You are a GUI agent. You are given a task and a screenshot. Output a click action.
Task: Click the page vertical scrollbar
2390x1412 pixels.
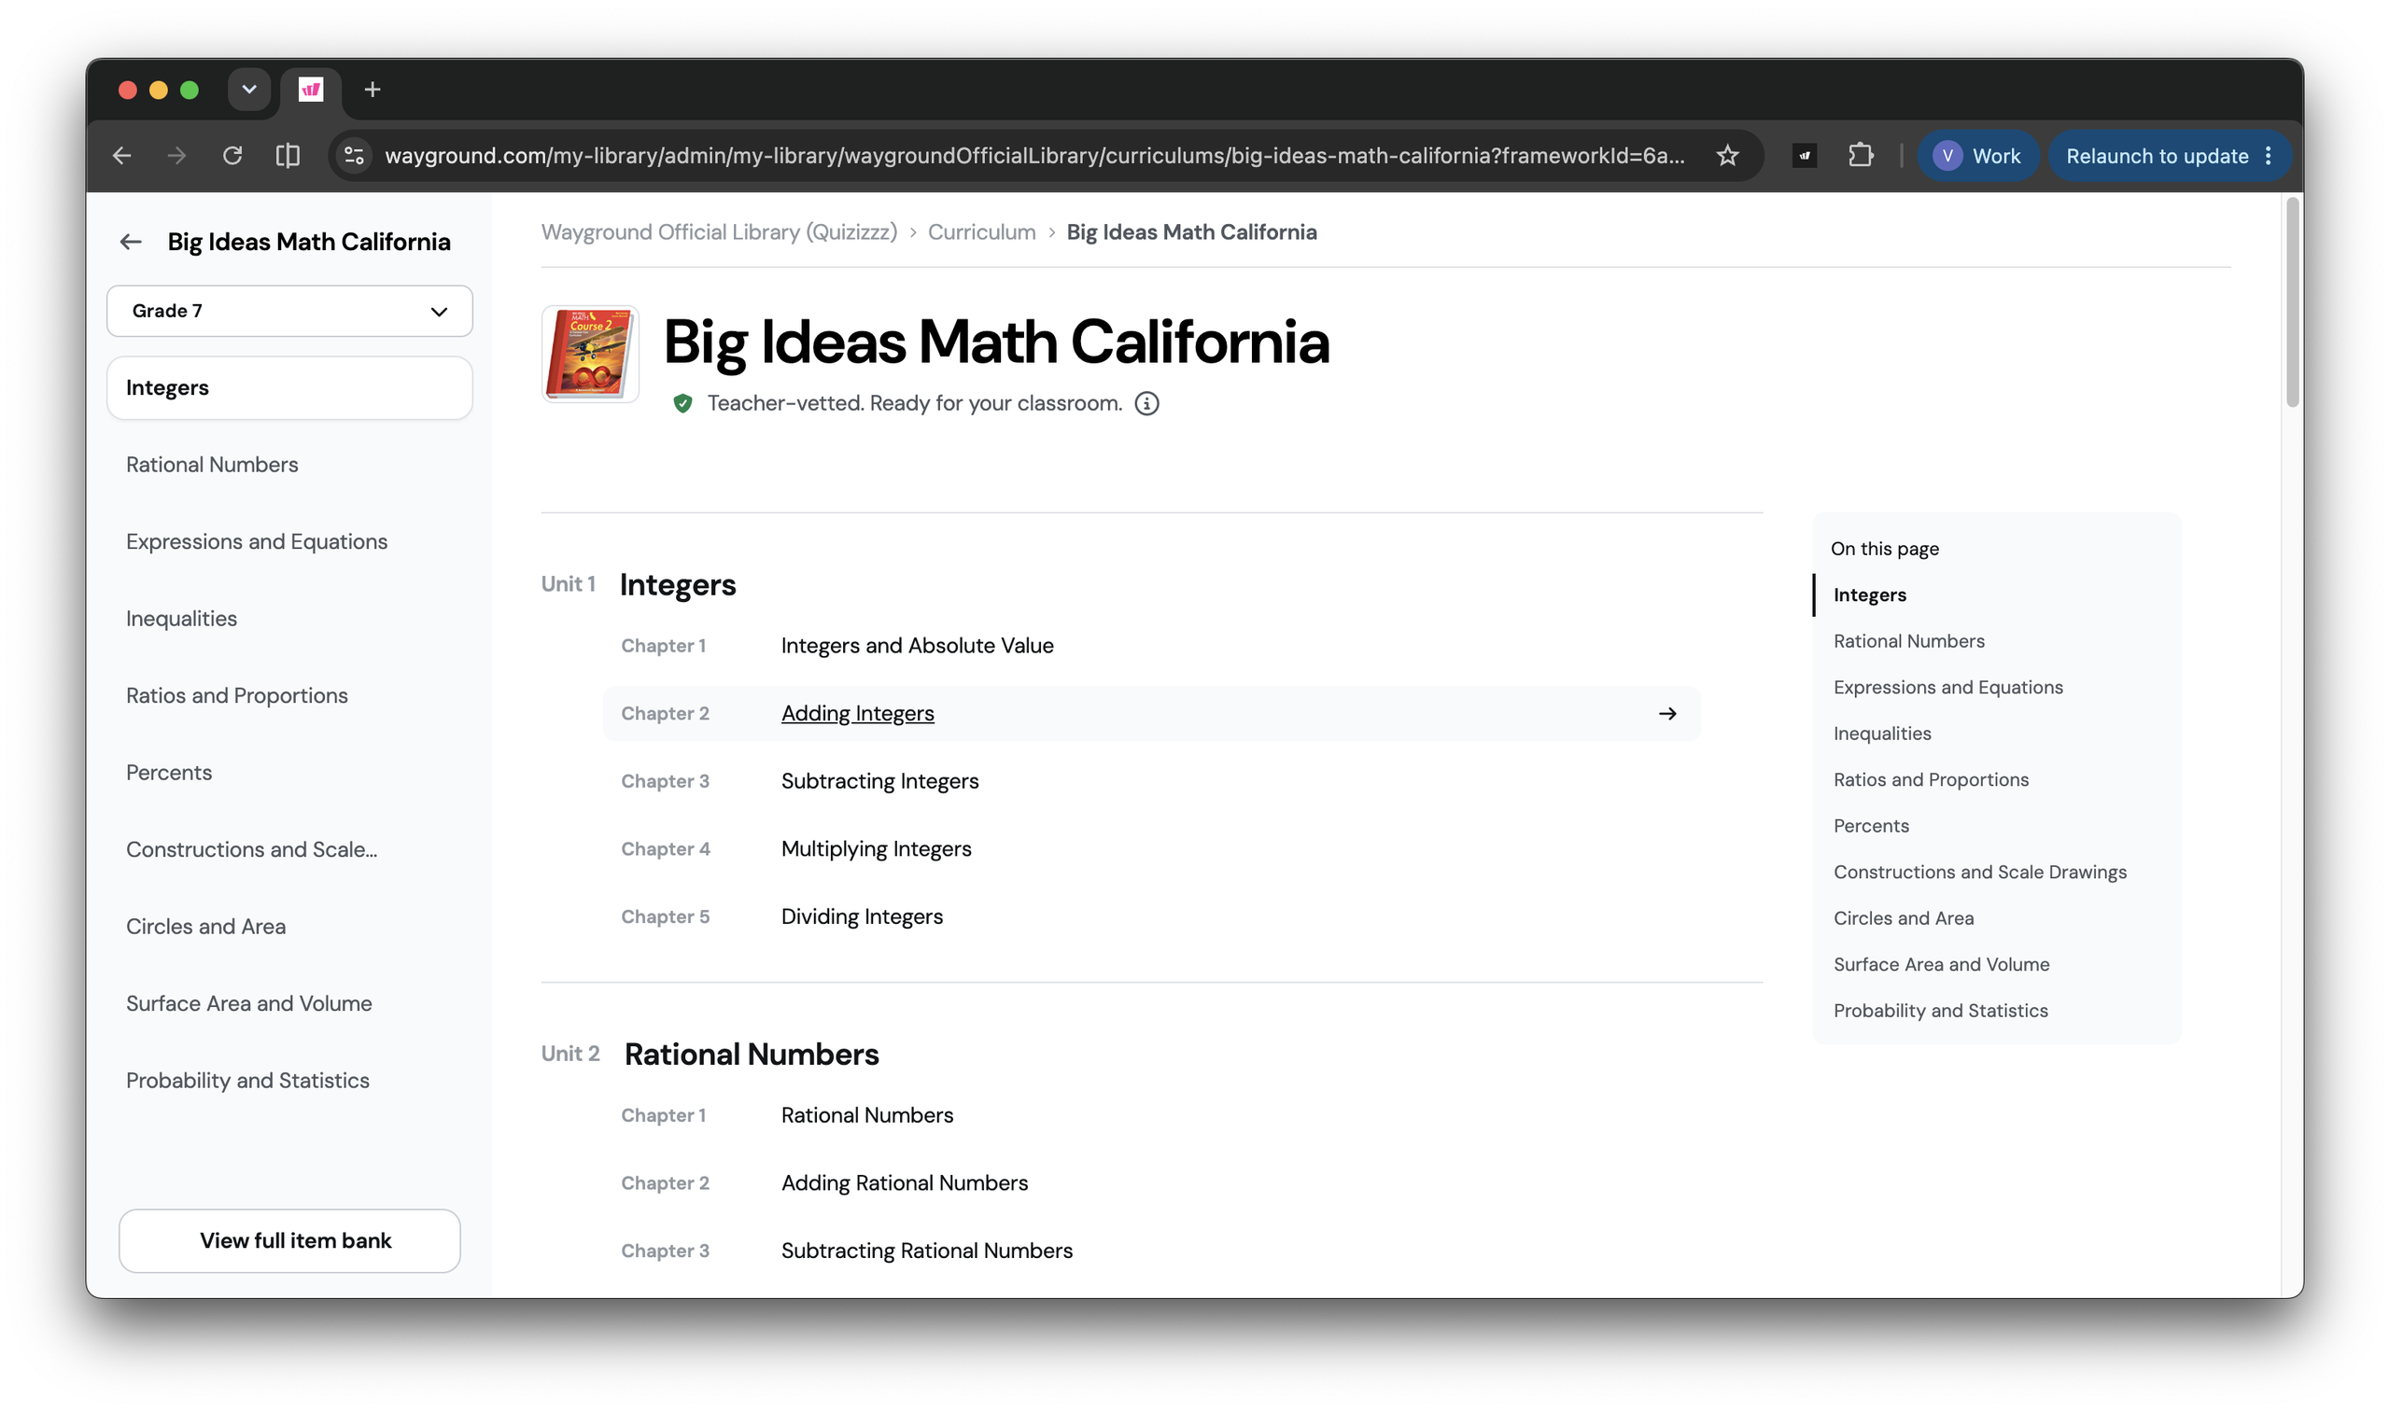pyautogui.click(x=2292, y=304)
